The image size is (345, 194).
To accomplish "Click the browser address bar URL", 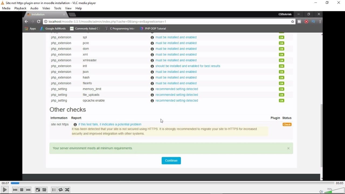I will pyautogui.click(x=108, y=22).
